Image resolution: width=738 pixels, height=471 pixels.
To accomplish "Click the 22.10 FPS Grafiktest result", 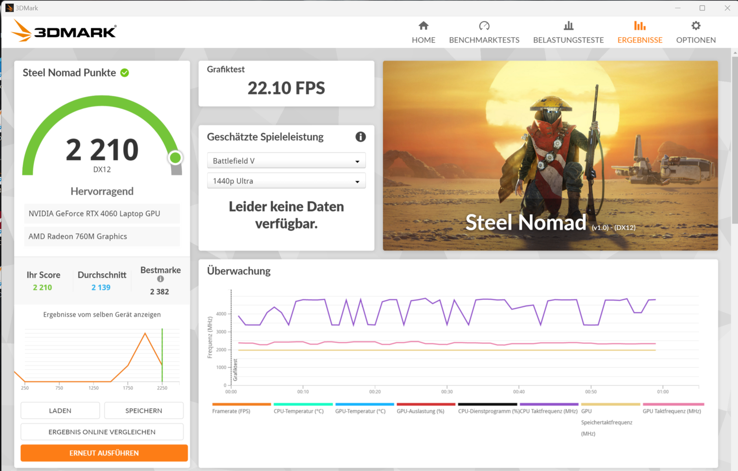I will click(x=286, y=88).
